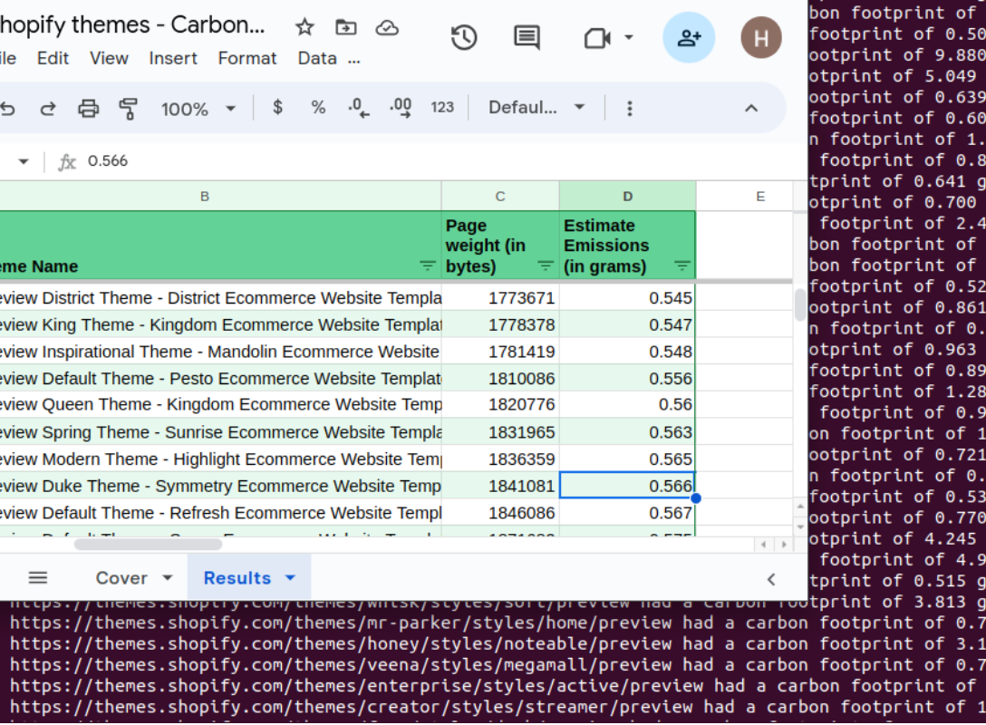The width and height of the screenshot is (986, 725).
Task: Select cell with page weight 1781419
Action: coord(500,352)
